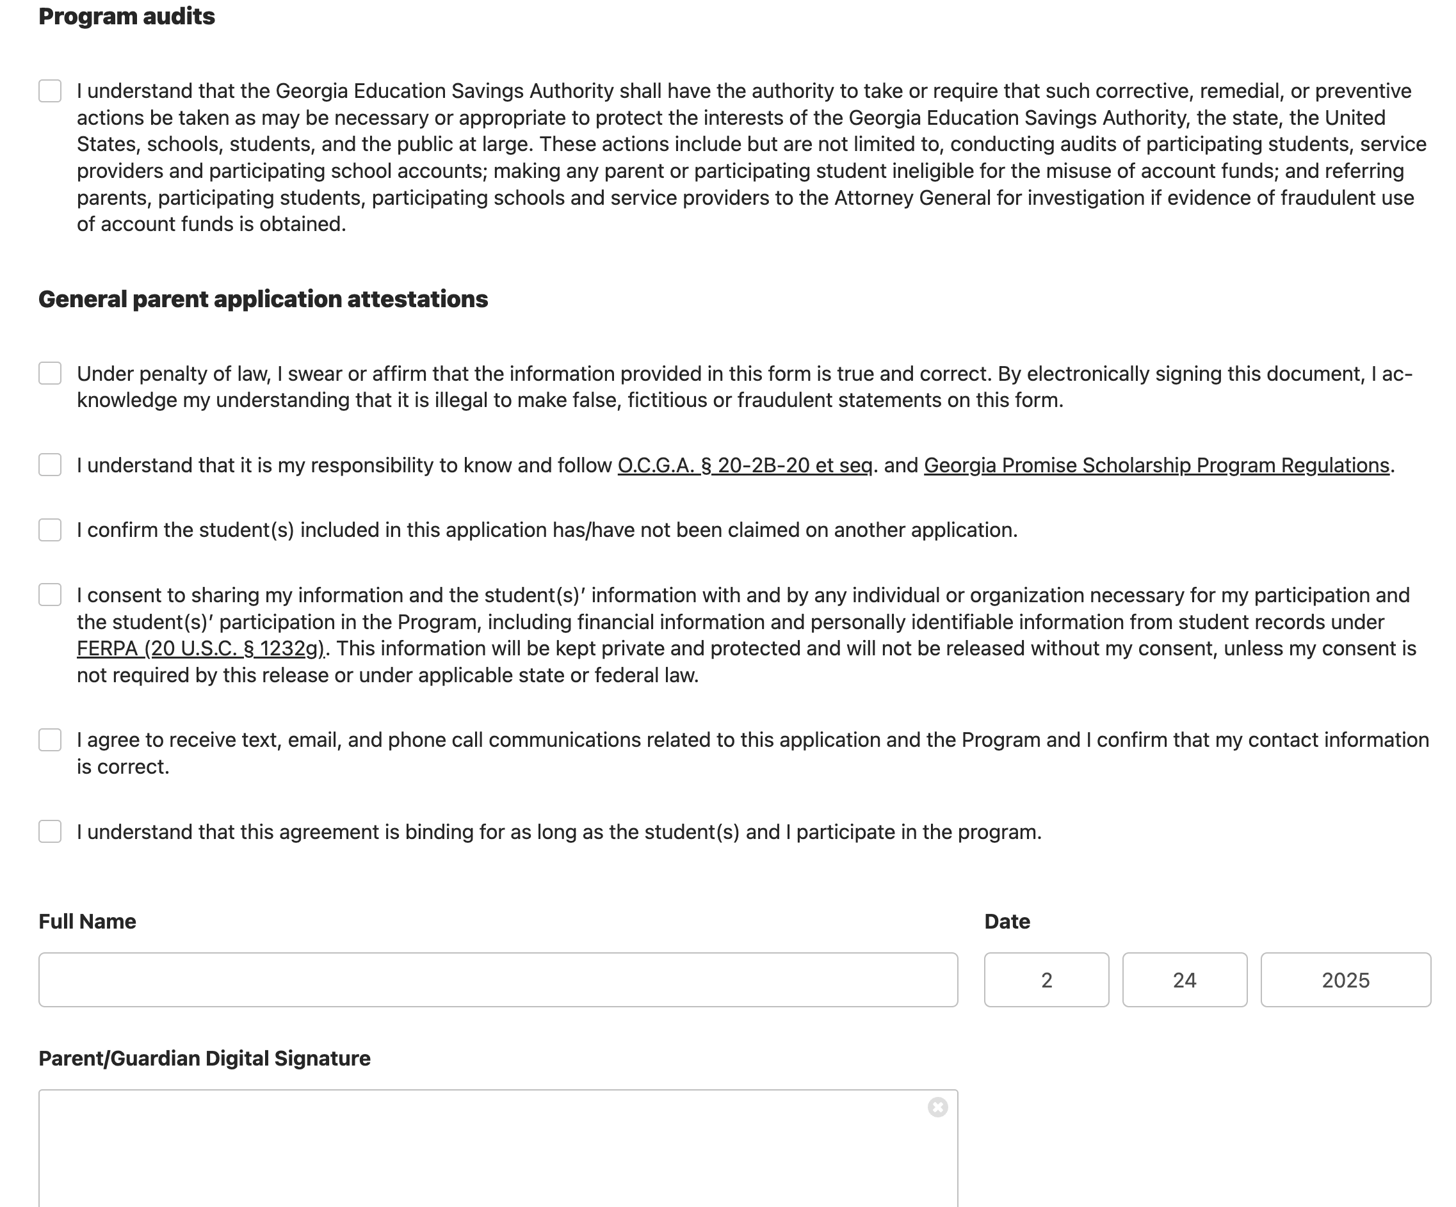Tick the agreement is binding checkbox

(x=50, y=831)
